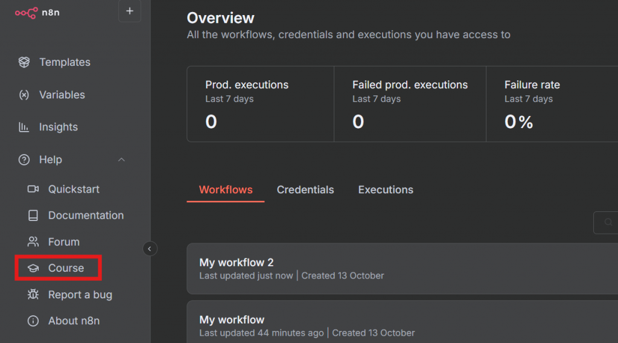Click the Variables icon in sidebar

pyautogui.click(x=24, y=95)
